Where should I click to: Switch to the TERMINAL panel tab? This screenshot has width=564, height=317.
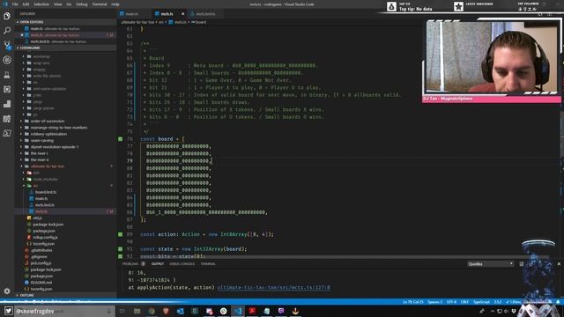pyautogui.click(x=208, y=264)
